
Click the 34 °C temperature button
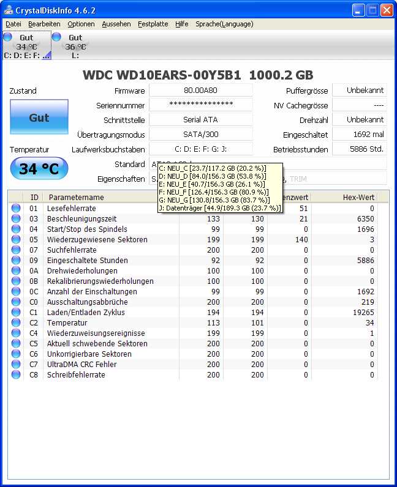pos(39,169)
